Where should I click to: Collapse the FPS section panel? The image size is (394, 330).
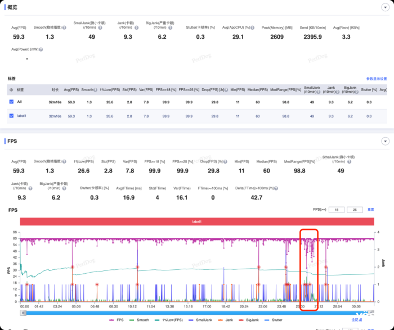point(385,141)
